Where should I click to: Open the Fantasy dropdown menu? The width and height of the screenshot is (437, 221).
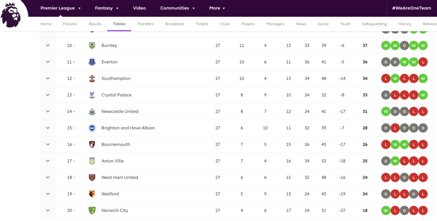click(x=106, y=8)
